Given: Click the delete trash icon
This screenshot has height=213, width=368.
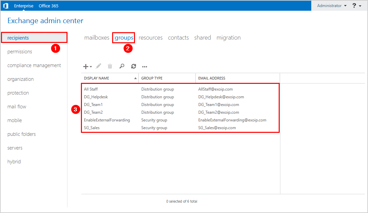Looking at the screenshot, I should coord(110,66).
